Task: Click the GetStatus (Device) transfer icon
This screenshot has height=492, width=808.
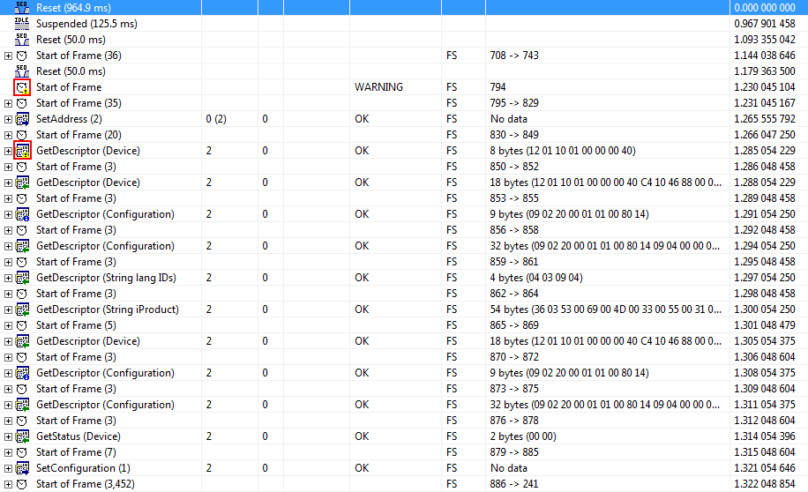Action: tap(22, 436)
